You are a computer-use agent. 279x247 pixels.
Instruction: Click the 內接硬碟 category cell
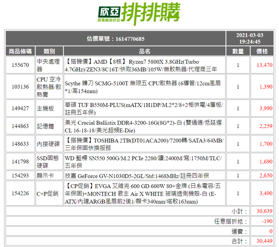coord(49,144)
